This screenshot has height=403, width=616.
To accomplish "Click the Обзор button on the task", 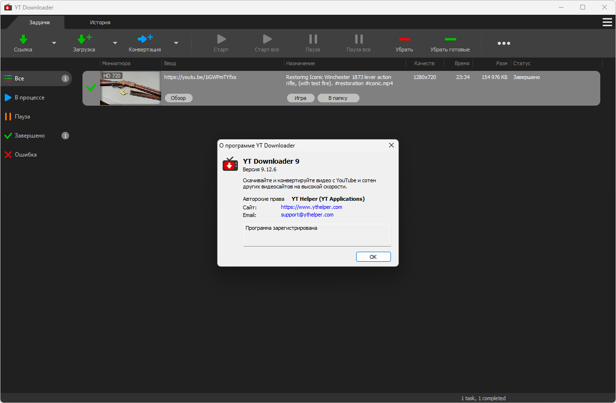I will pos(179,98).
